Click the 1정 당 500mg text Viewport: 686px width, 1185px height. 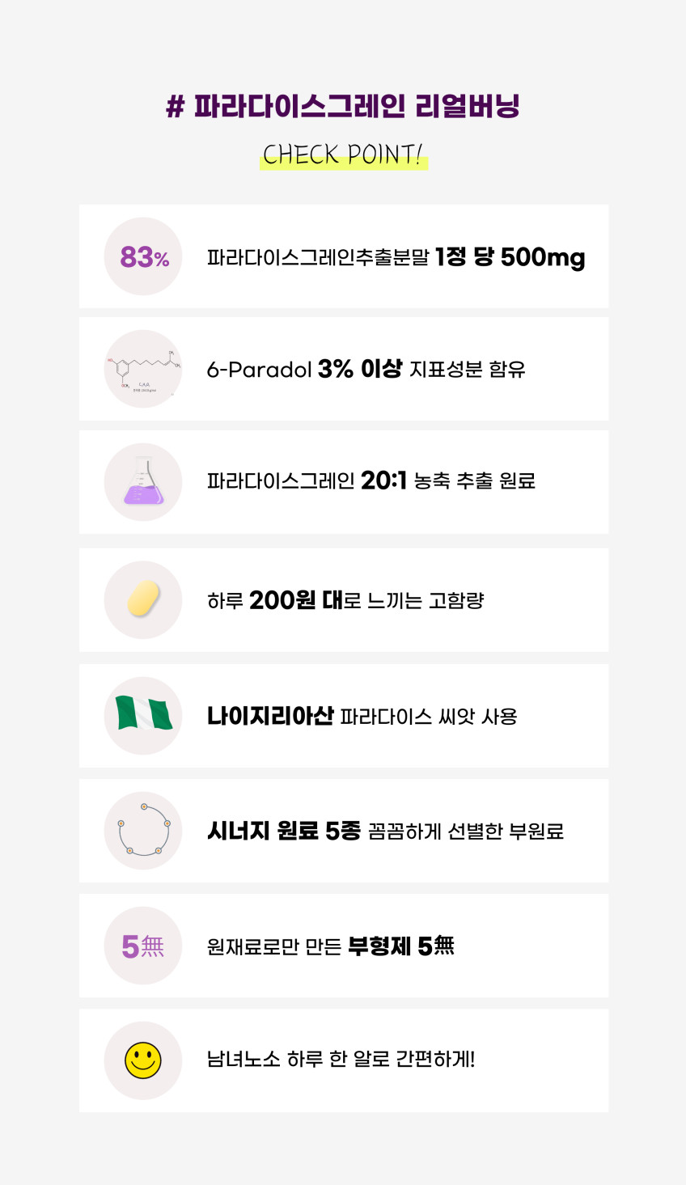tap(510, 257)
